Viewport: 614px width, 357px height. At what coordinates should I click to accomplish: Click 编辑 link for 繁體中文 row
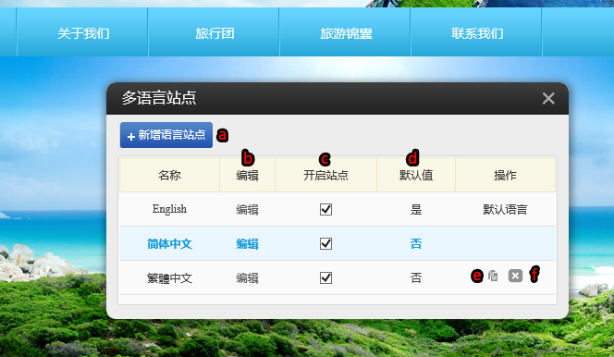pyautogui.click(x=247, y=278)
